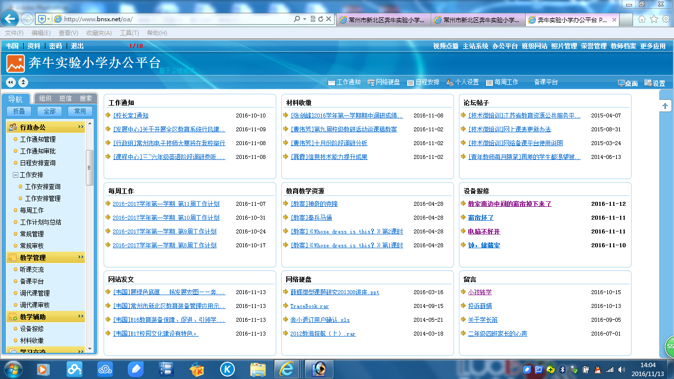Collapse the 行政办公 navigation section
This screenshot has width=674, height=379.
click(81, 127)
